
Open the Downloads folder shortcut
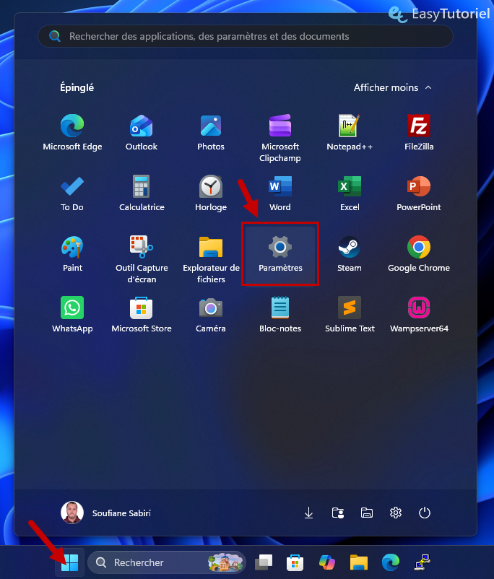(x=308, y=513)
